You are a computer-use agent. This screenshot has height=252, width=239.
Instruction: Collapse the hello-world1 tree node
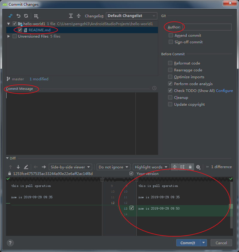point(9,24)
